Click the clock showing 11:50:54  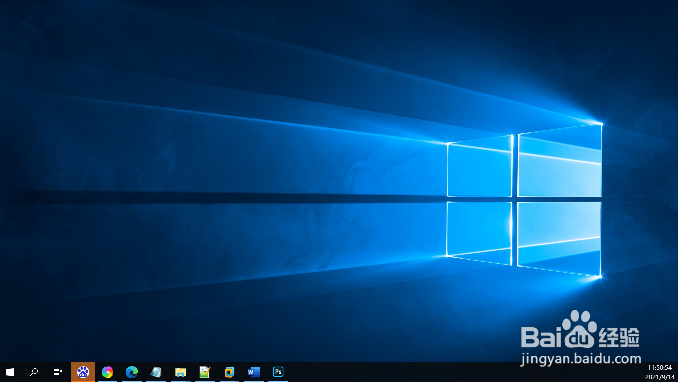click(660, 367)
